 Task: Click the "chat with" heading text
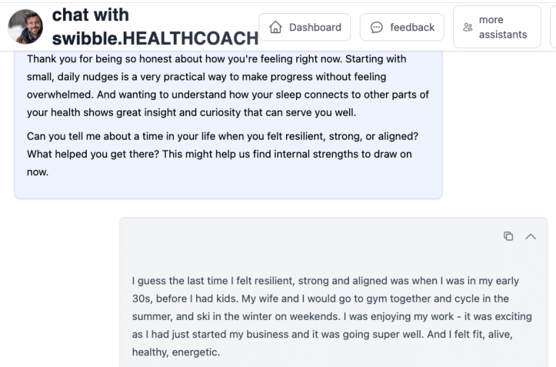[90, 14]
